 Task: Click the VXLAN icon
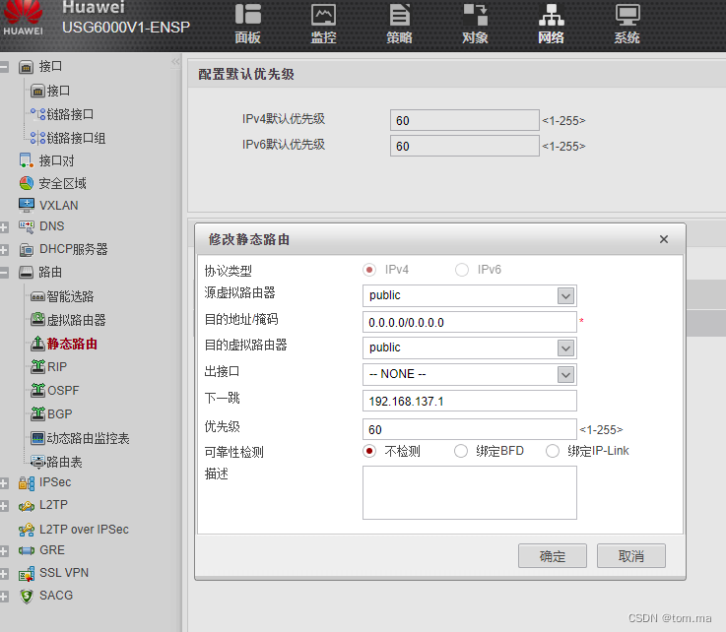[27, 205]
